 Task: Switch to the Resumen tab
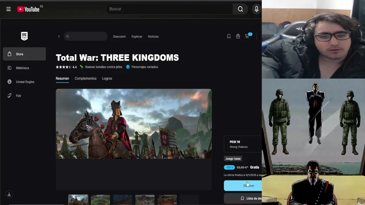(62, 79)
